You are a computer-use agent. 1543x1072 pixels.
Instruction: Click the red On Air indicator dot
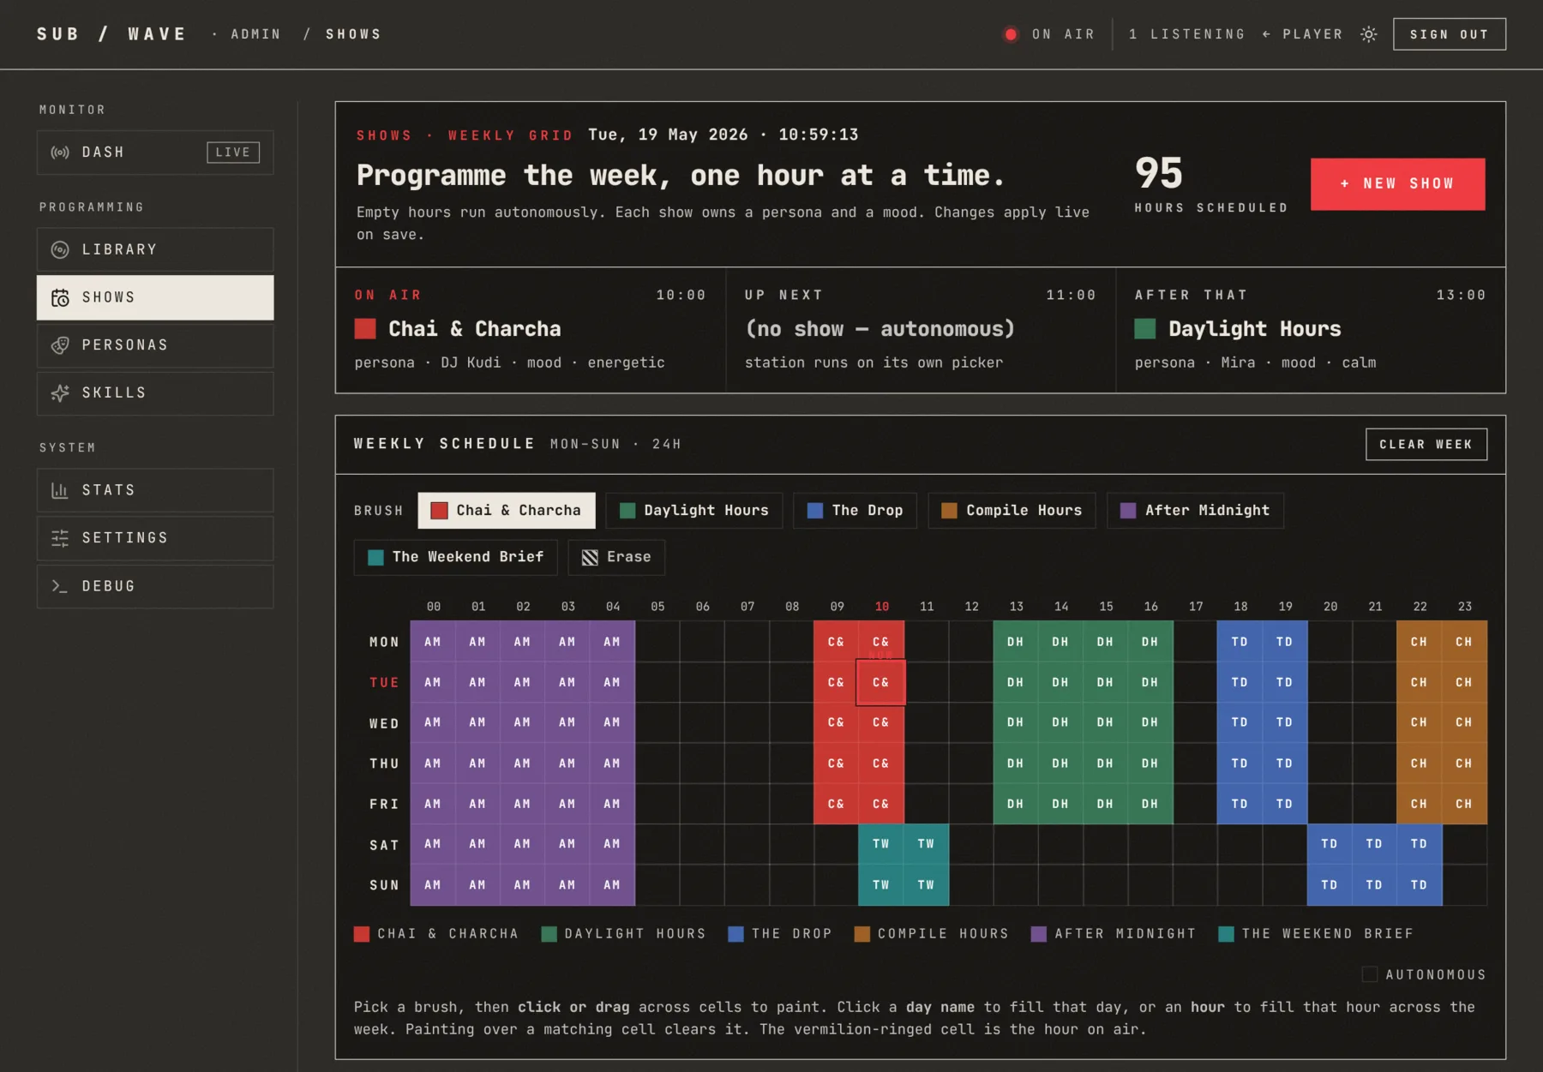(x=1011, y=34)
